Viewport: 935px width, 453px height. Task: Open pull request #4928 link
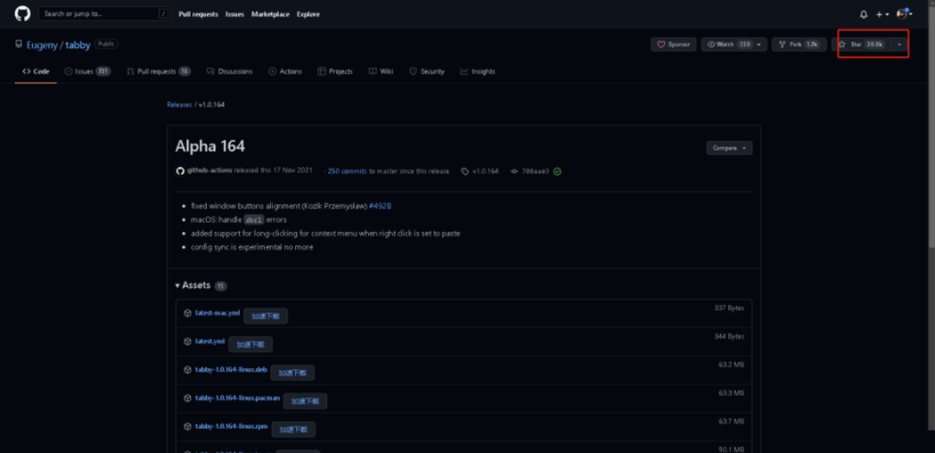coord(380,206)
